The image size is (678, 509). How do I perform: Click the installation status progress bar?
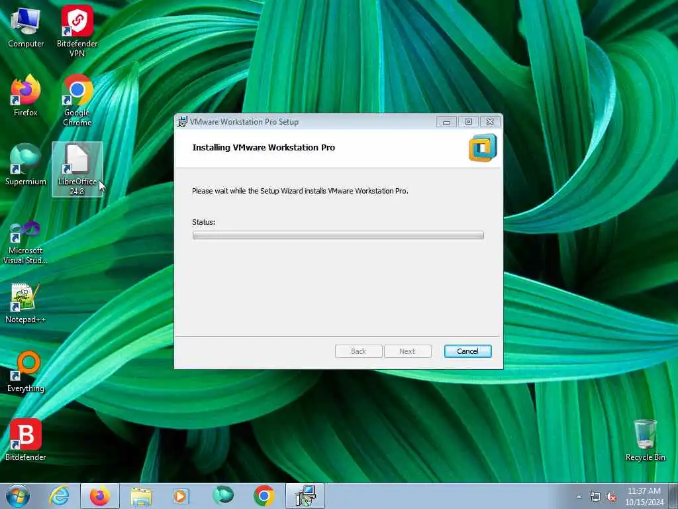(338, 235)
